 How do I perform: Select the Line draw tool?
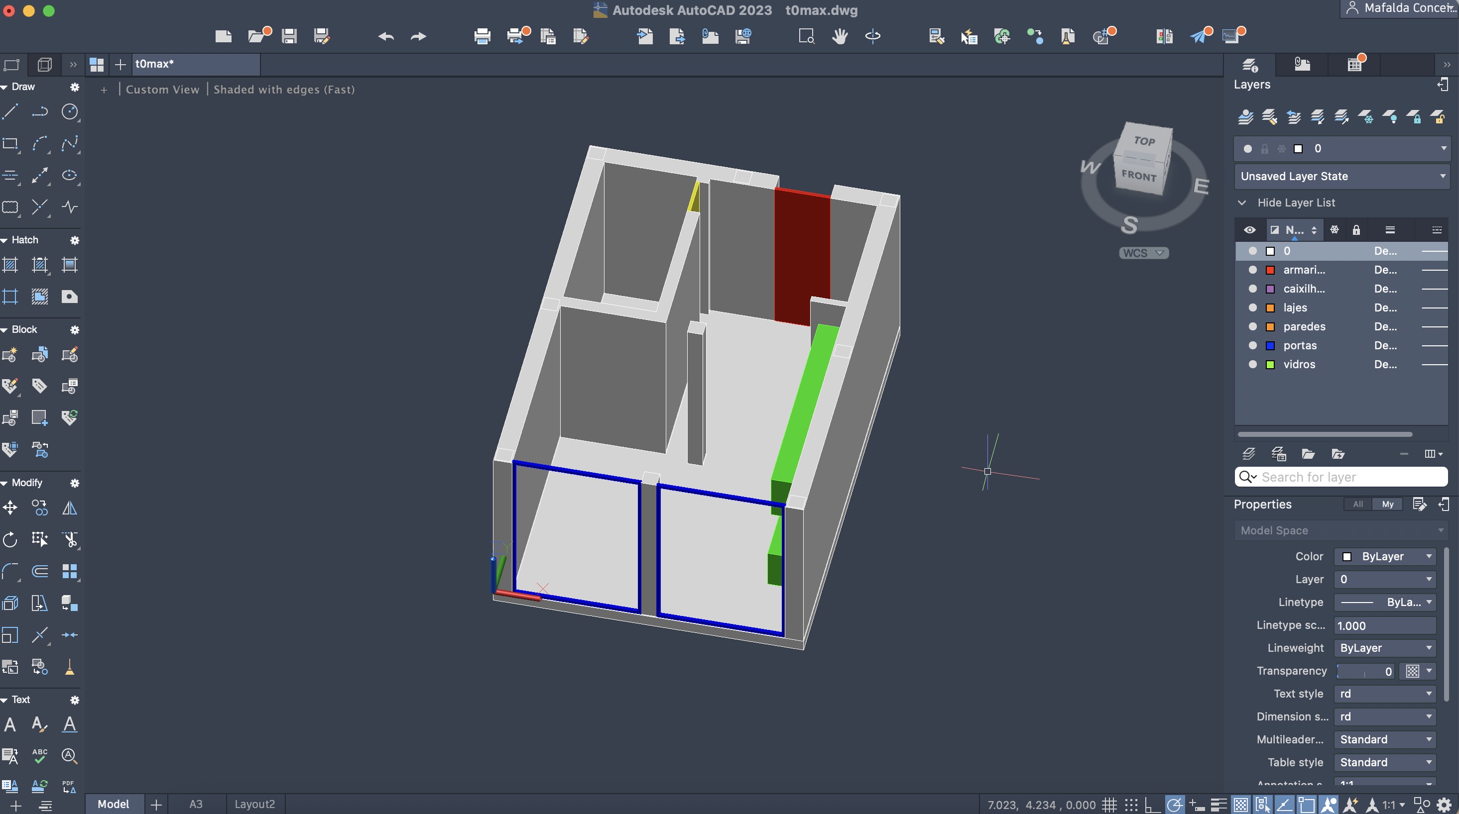(10, 111)
